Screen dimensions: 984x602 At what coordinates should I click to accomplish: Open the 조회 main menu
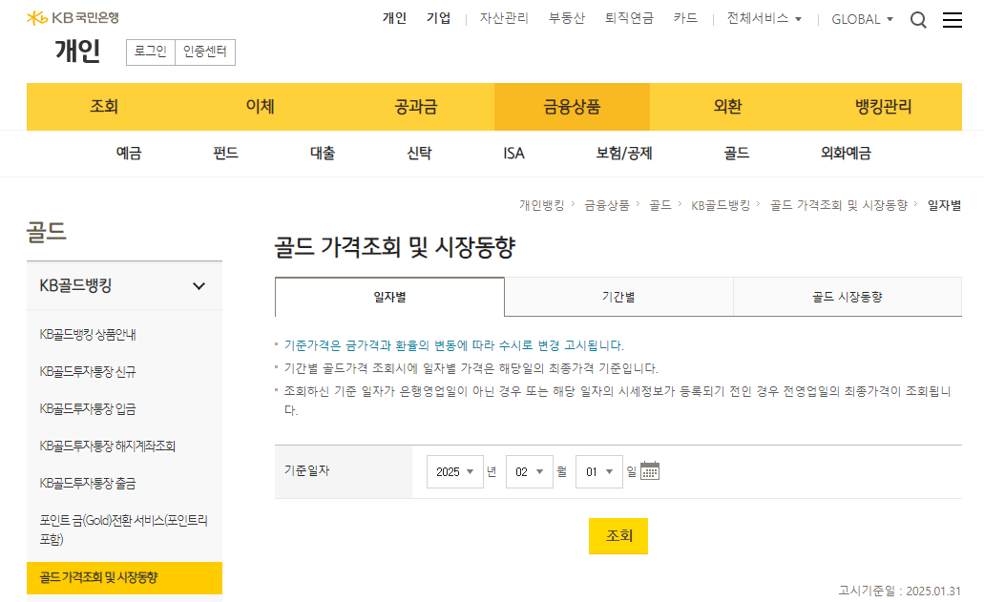point(104,107)
